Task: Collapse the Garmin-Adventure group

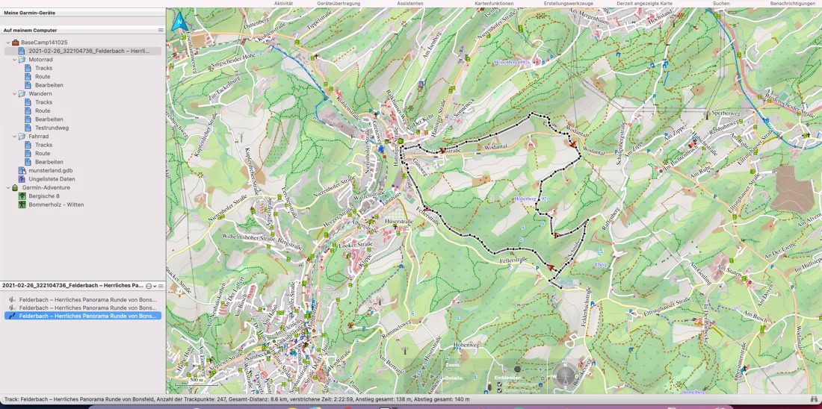Action: pos(8,188)
